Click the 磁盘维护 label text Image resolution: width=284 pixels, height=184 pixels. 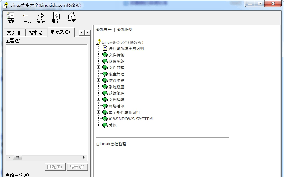click(116, 80)
